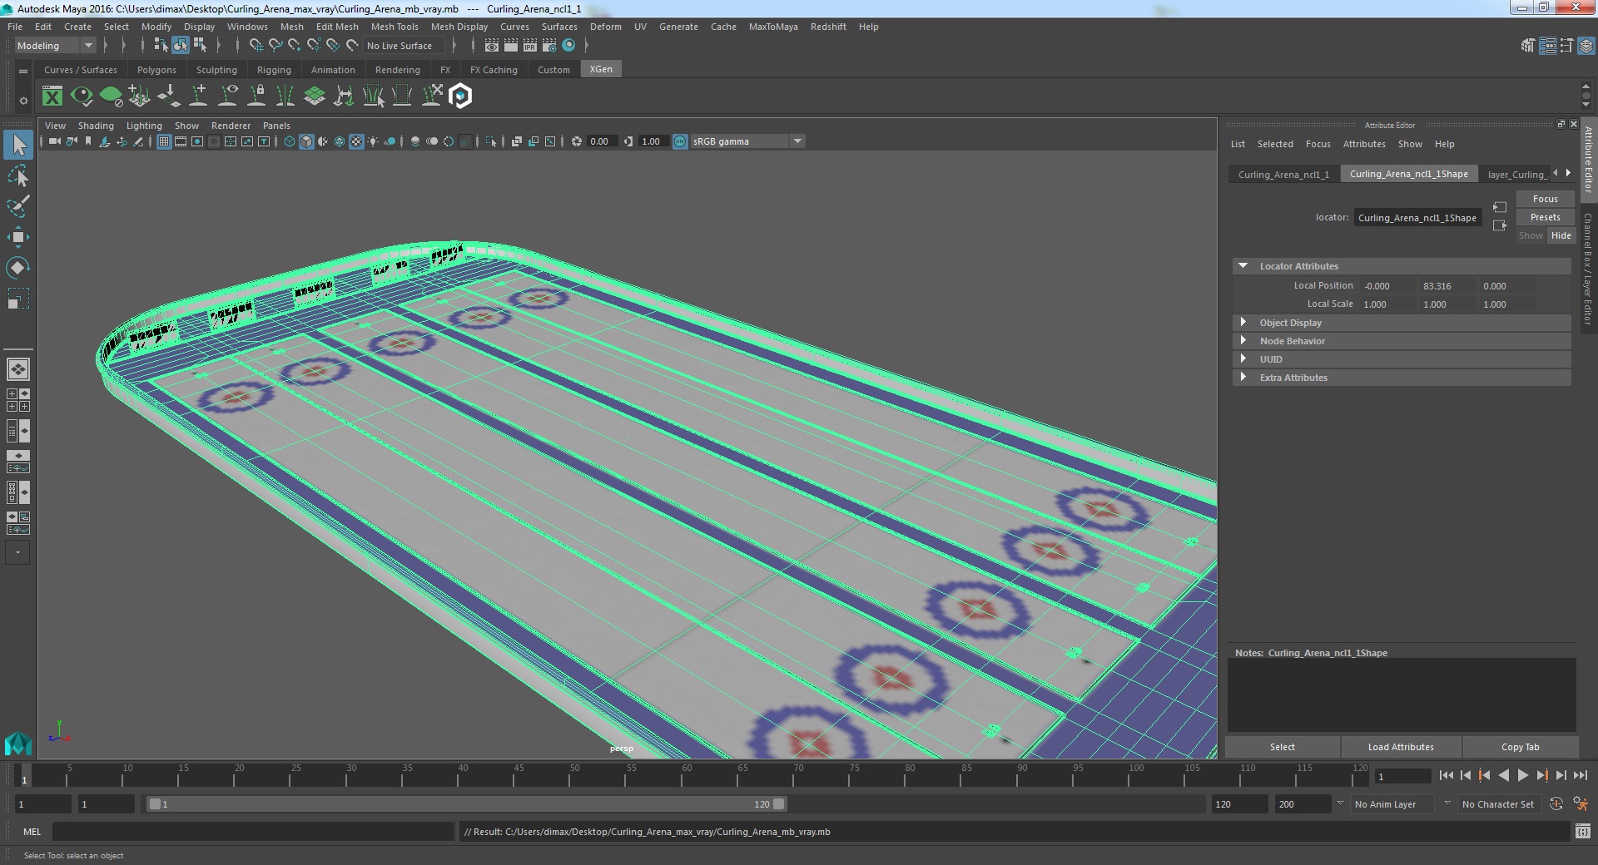Click the range slider bar
1598x865 pixels.
(466, 804)
